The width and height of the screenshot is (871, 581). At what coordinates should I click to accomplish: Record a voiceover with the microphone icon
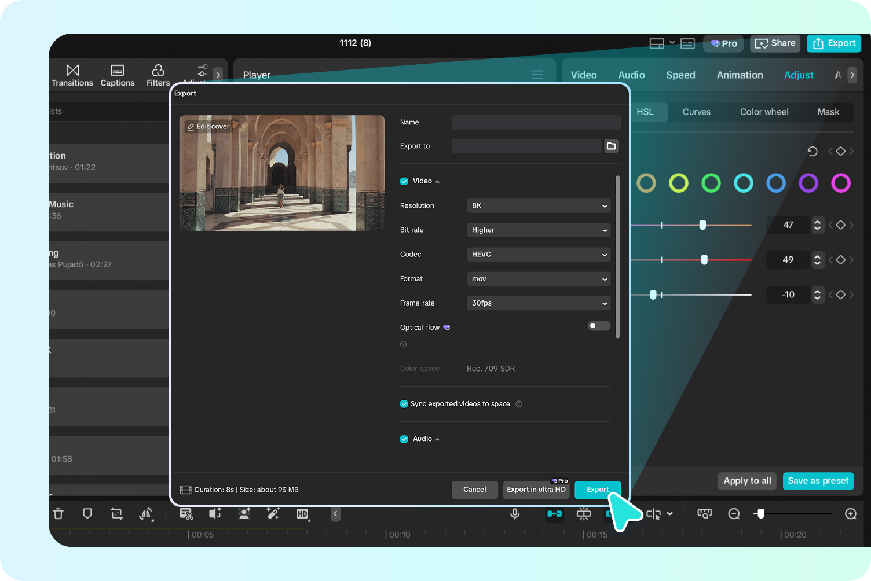(x=515, y=514)
